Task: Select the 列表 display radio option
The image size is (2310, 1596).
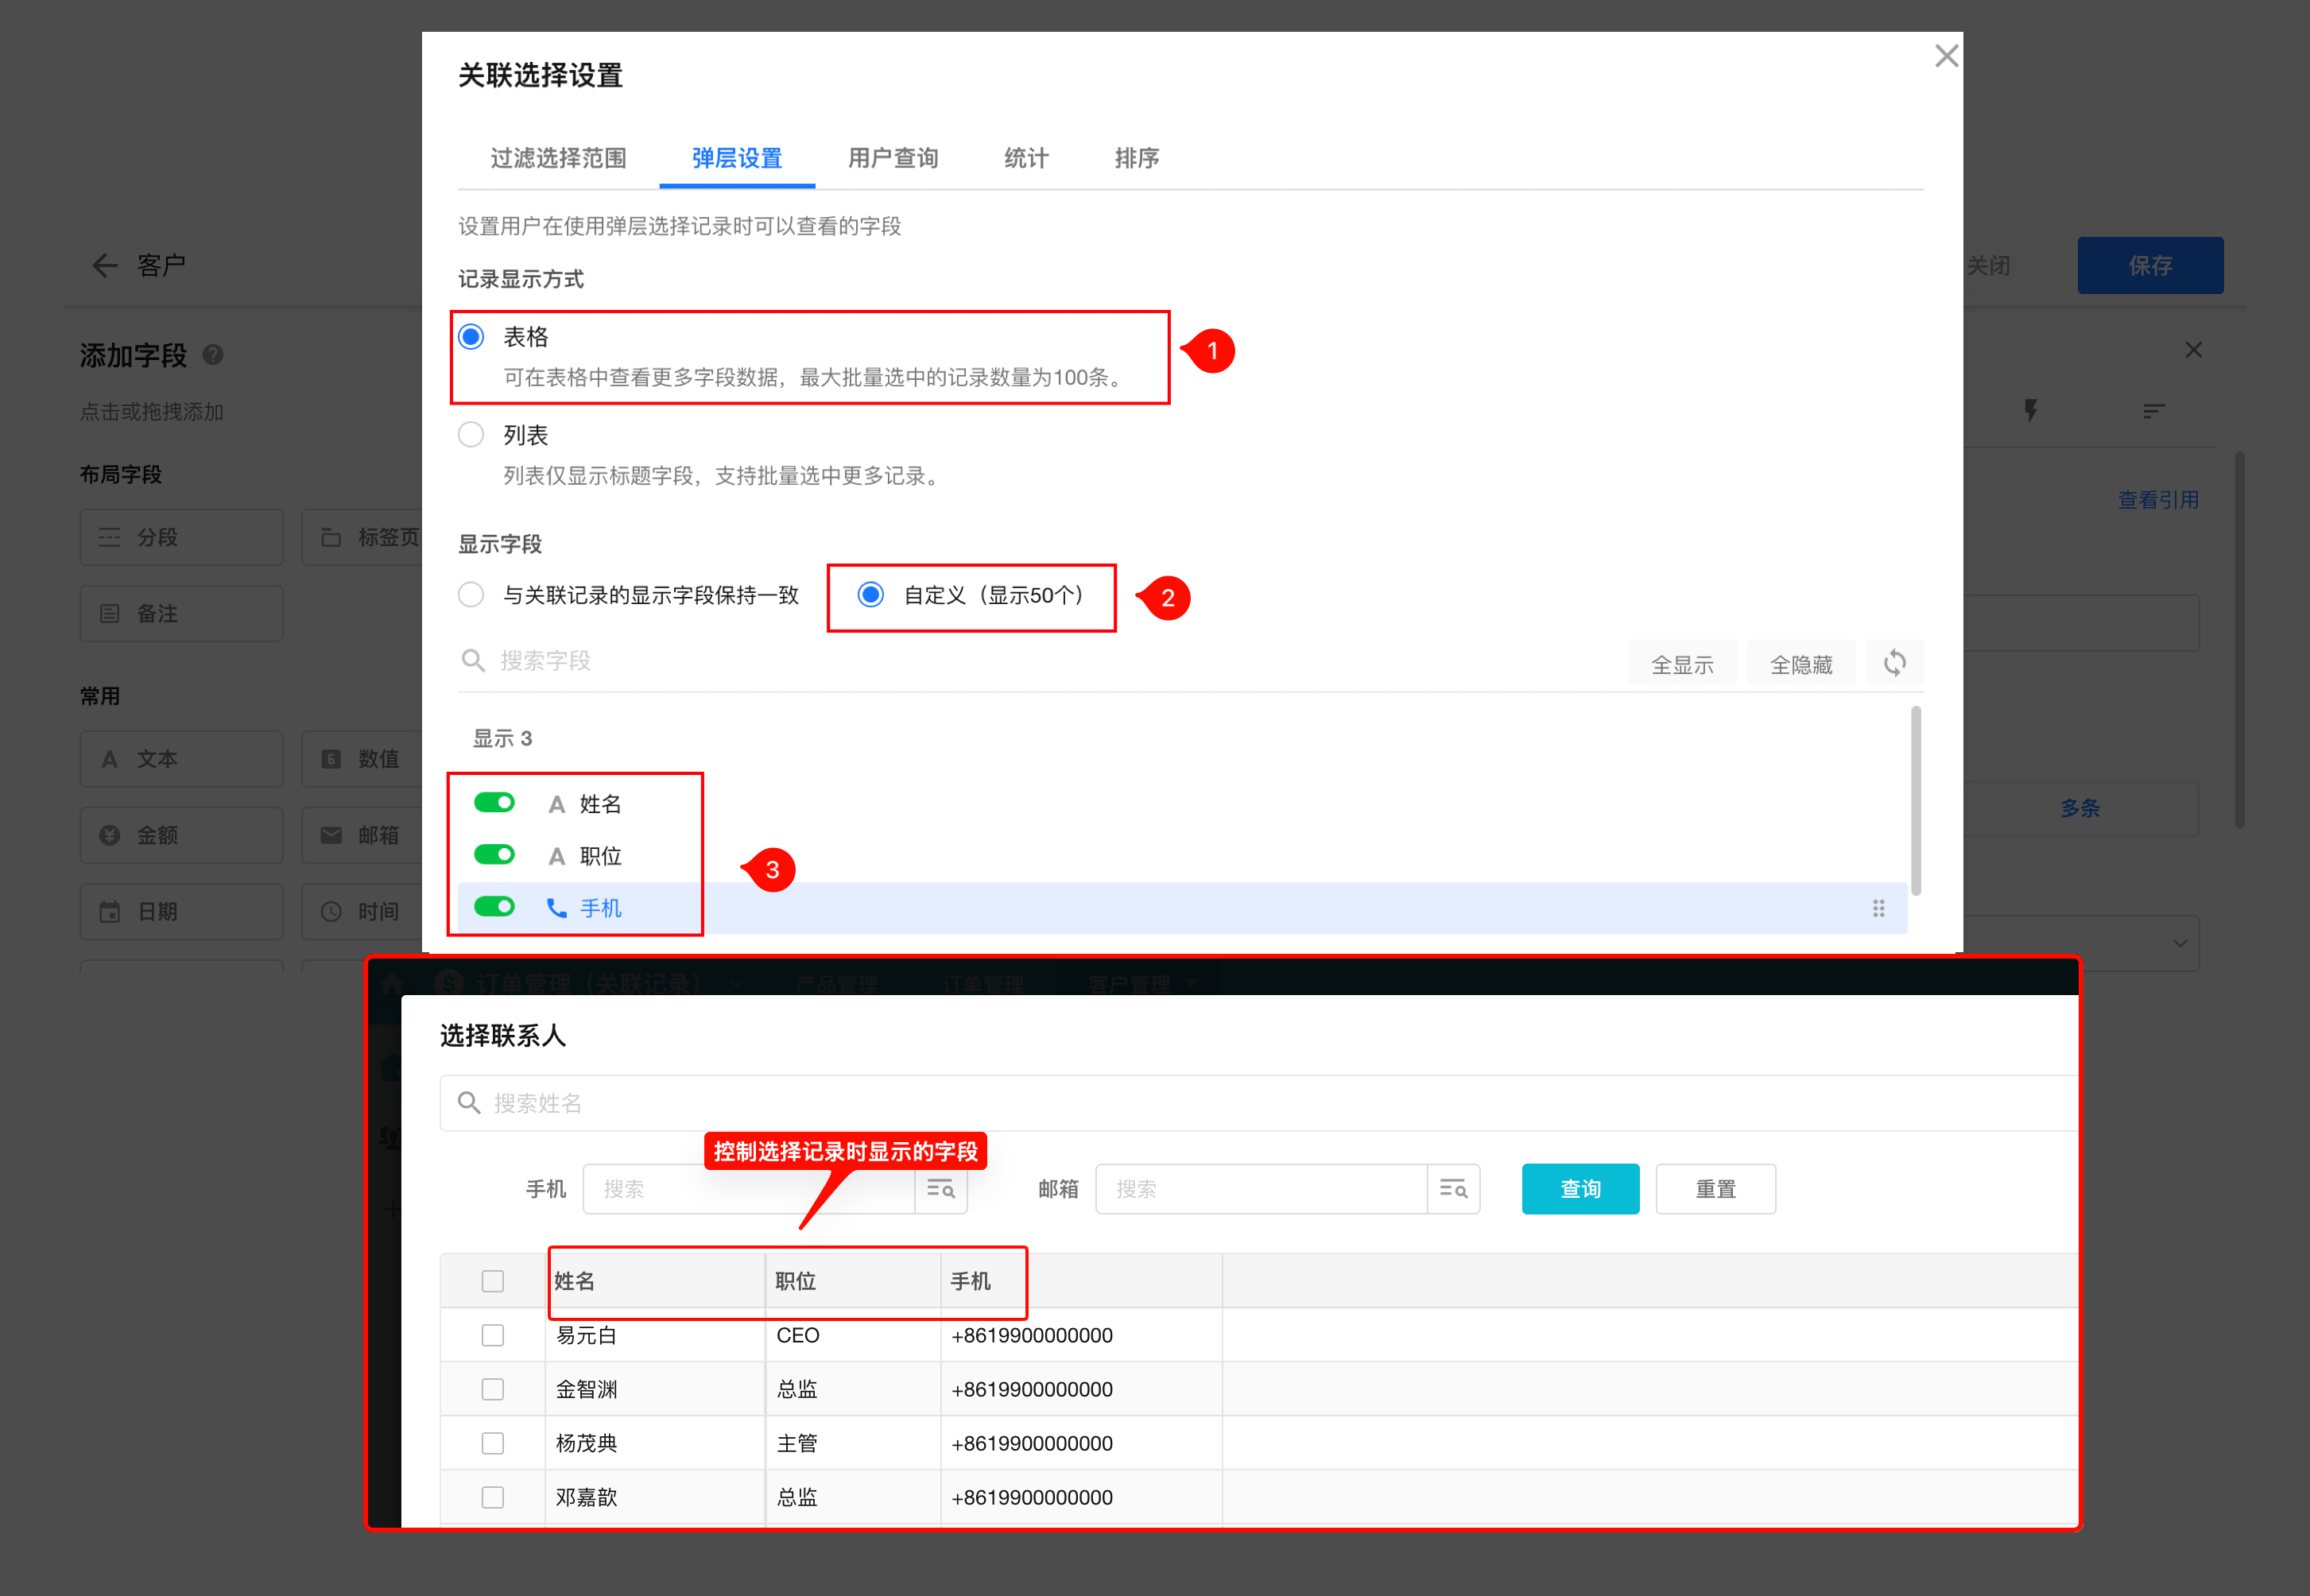Action: 471,435
